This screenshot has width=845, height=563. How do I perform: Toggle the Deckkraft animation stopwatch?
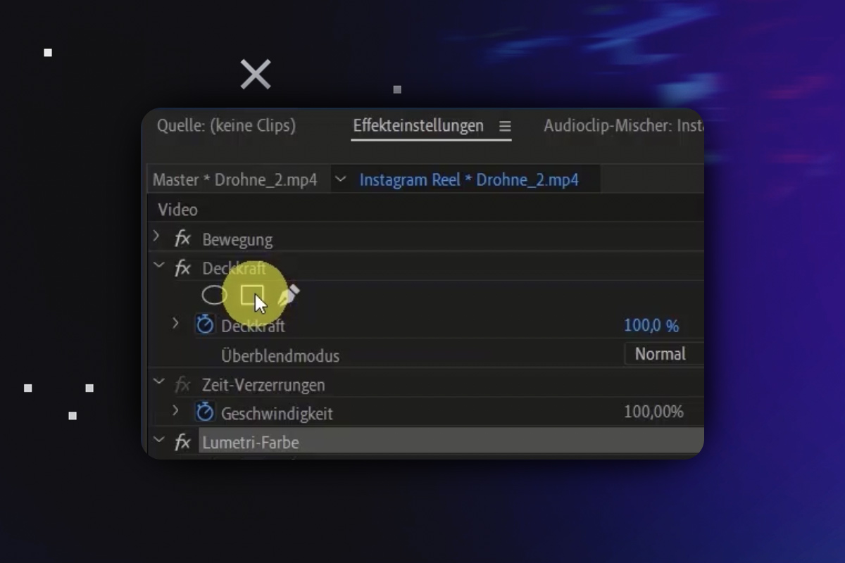[205, 324]
